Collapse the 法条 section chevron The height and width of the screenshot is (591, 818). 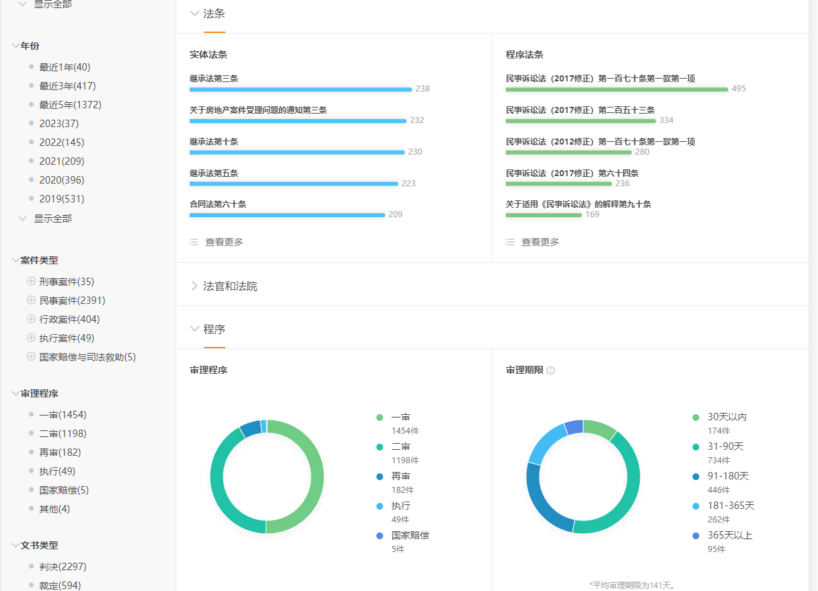pos(194,13)
